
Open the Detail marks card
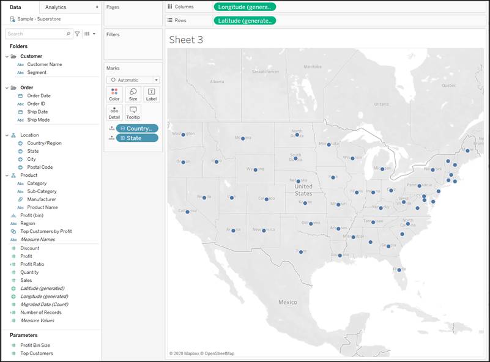(114, 113)
